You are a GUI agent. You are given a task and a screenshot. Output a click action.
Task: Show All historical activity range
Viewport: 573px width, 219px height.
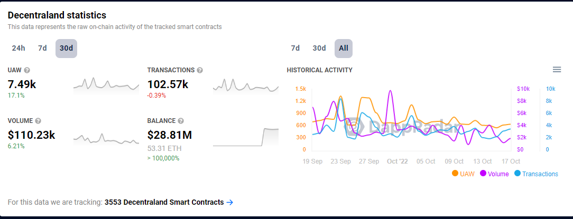point(344,48)
